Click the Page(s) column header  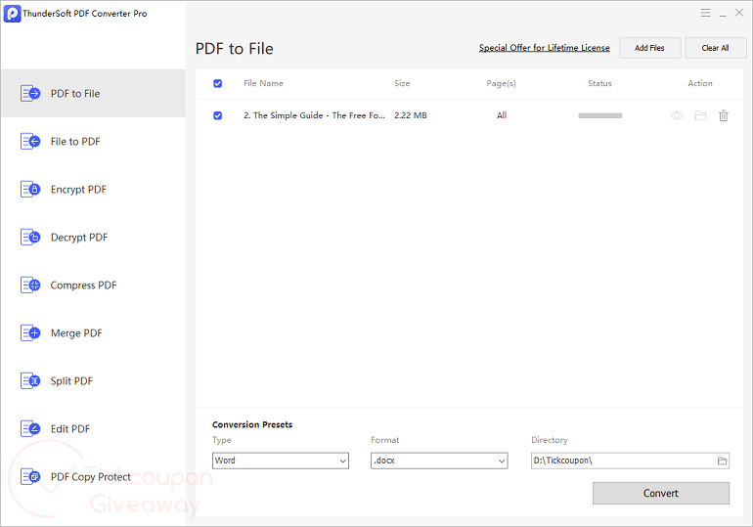pyautogui.click(x=501, y=83)
